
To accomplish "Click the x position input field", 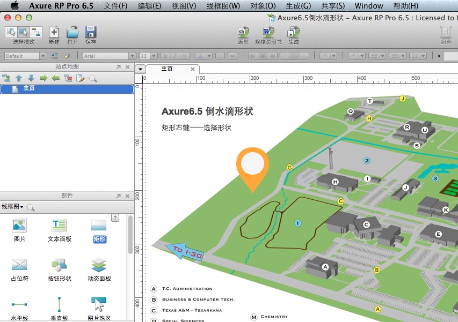I will (x=450, y=56).
